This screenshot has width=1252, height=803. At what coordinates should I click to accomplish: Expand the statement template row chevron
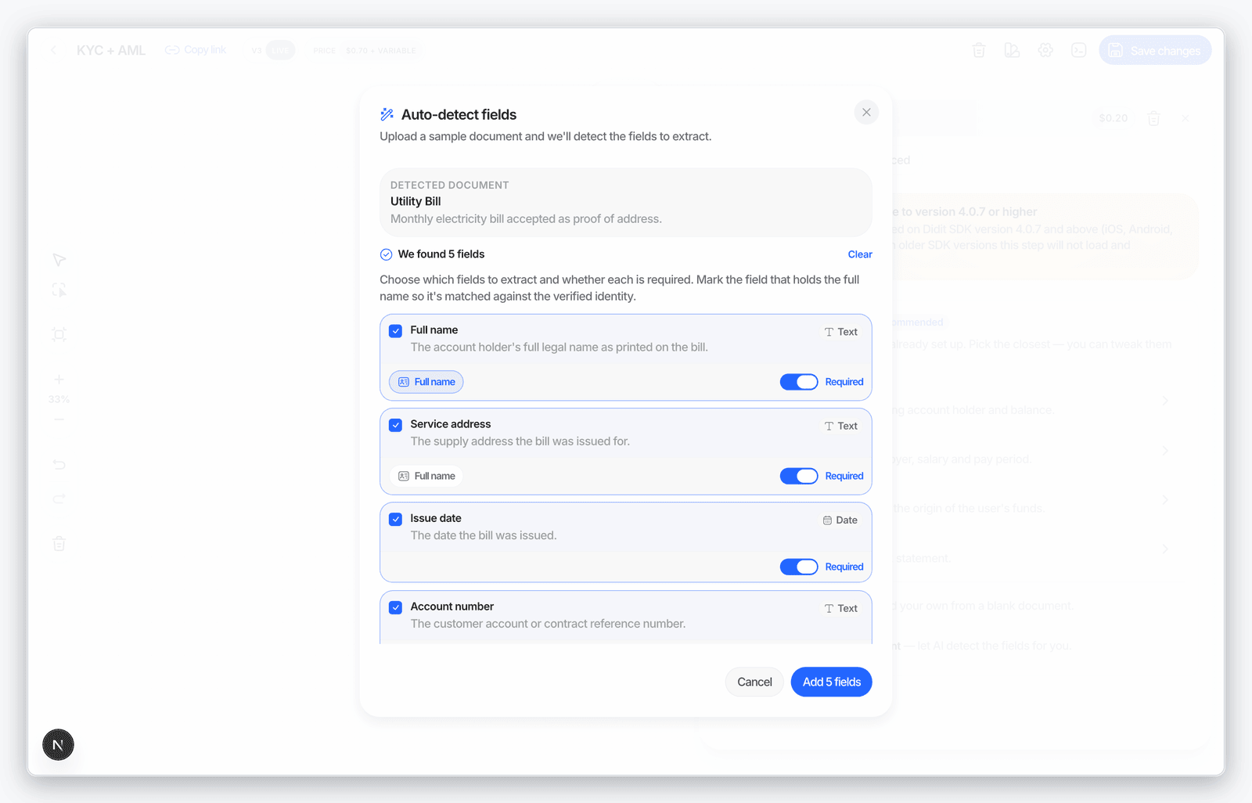[1165, 549]
